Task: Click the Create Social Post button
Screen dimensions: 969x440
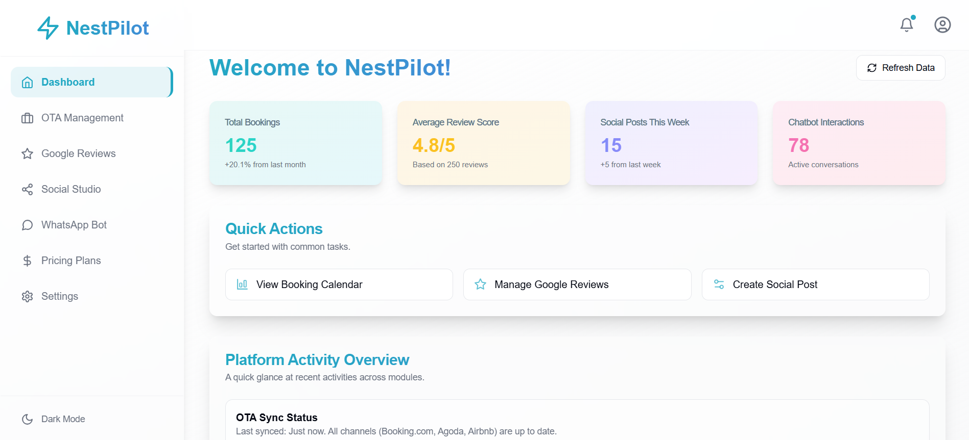Action: 815,284
